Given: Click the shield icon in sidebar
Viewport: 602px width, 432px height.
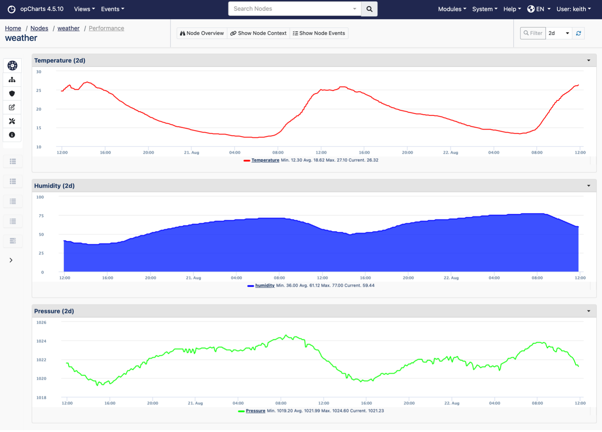Looking at the screenshot, I should coord(12,93).
